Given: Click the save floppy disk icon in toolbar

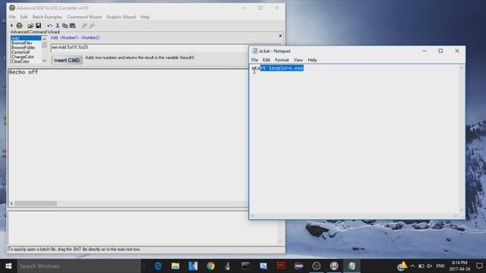Looking at the screenshot, I should click(39, 26).
